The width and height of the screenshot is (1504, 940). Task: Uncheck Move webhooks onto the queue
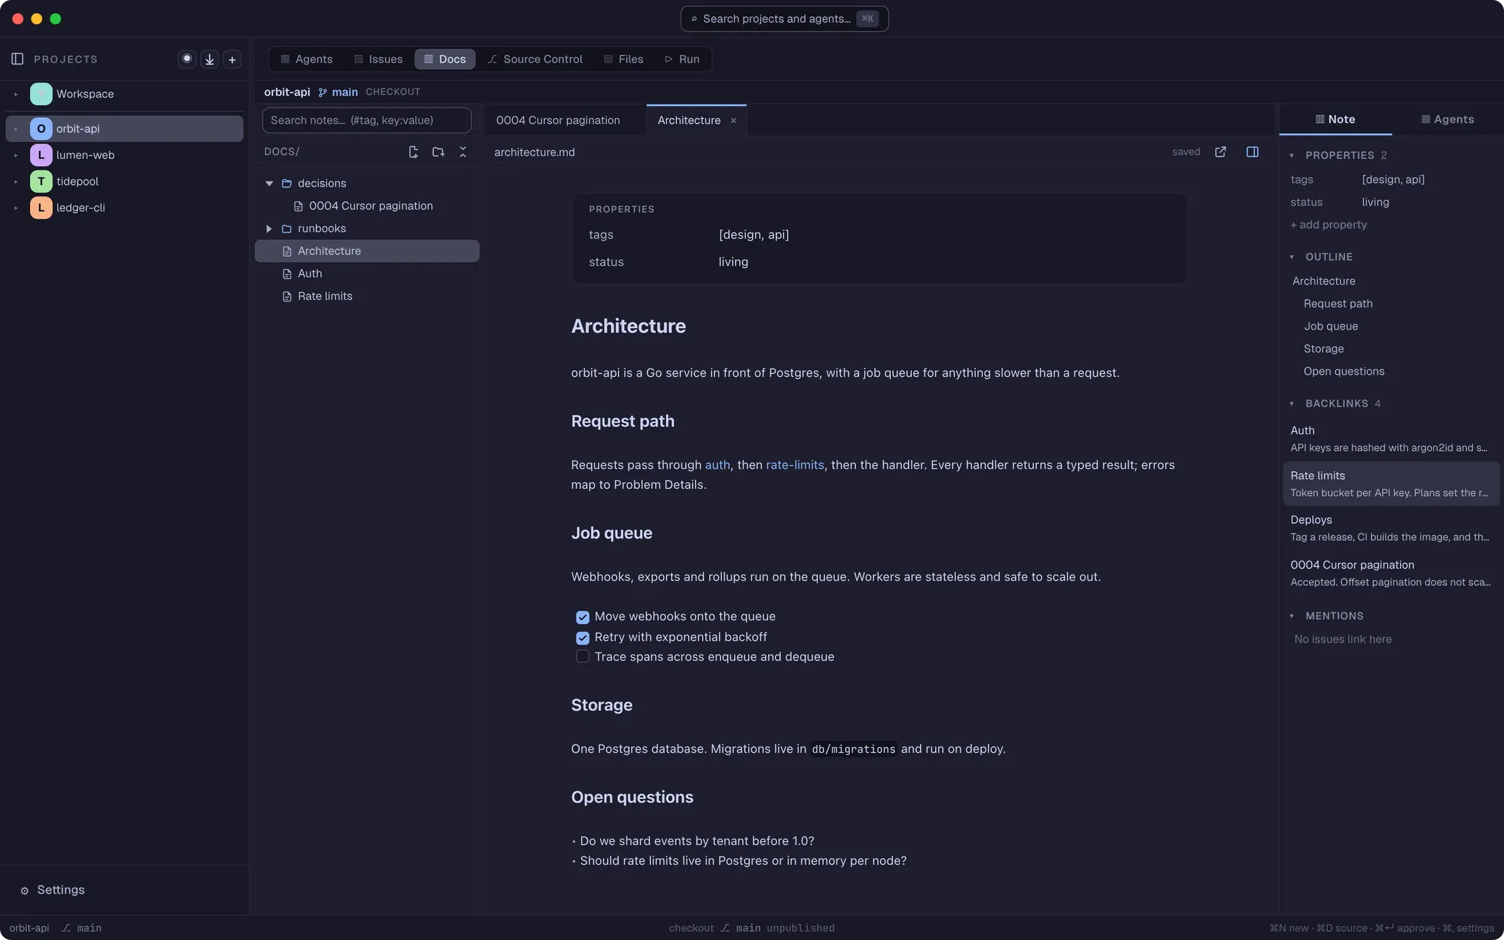click(x=582, y=617)
